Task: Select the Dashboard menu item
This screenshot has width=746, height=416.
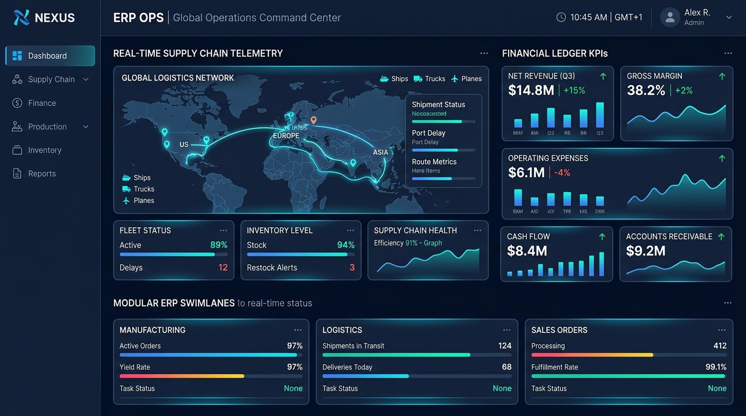Action: coord(50,56)
